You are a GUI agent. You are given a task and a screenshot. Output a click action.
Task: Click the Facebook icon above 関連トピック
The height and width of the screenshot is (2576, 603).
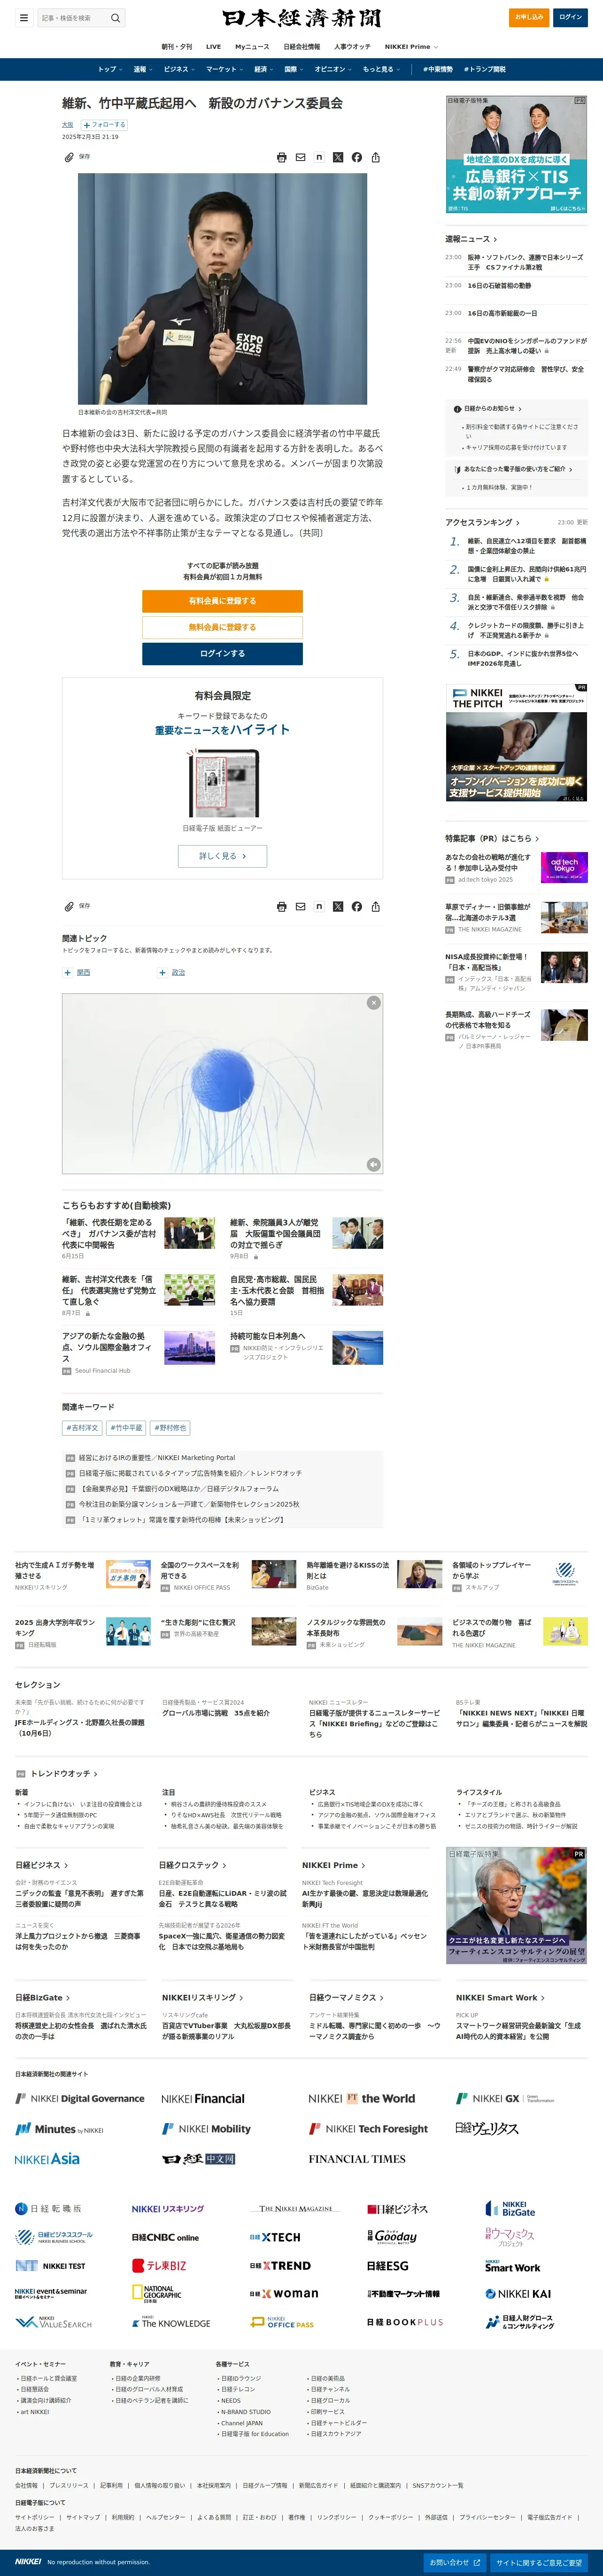coord(356,906)
